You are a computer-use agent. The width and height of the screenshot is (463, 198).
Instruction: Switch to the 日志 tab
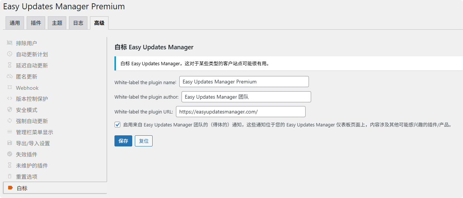pos(78,23)
